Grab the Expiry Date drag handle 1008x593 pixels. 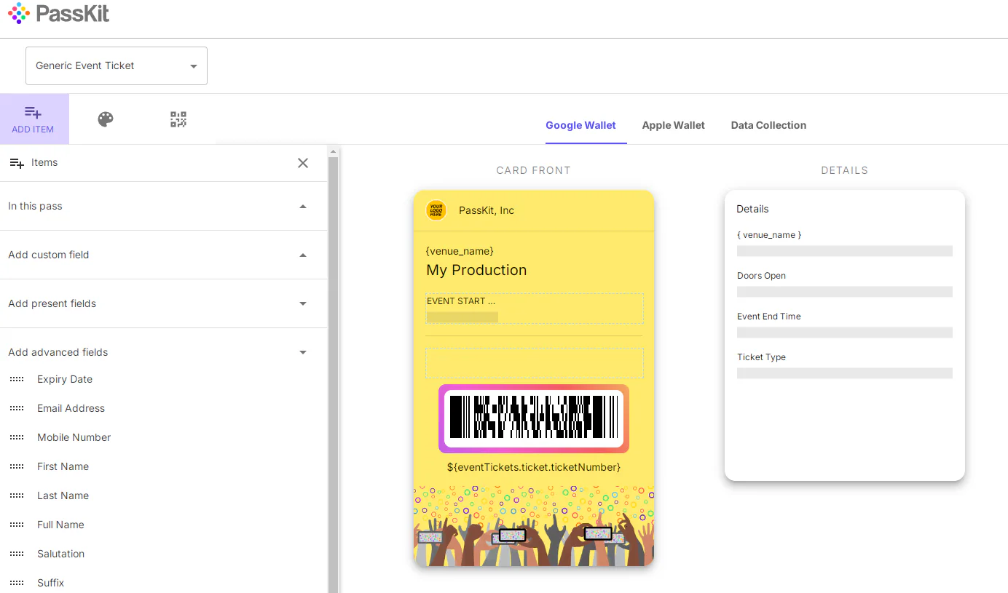click(17, 379)
